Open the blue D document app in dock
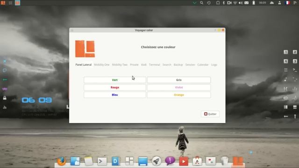Screen dimensions: 299x168 coord(115,161)
